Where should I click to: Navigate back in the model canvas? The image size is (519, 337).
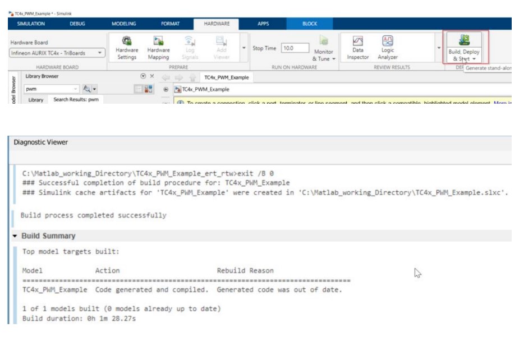(166, 78)
